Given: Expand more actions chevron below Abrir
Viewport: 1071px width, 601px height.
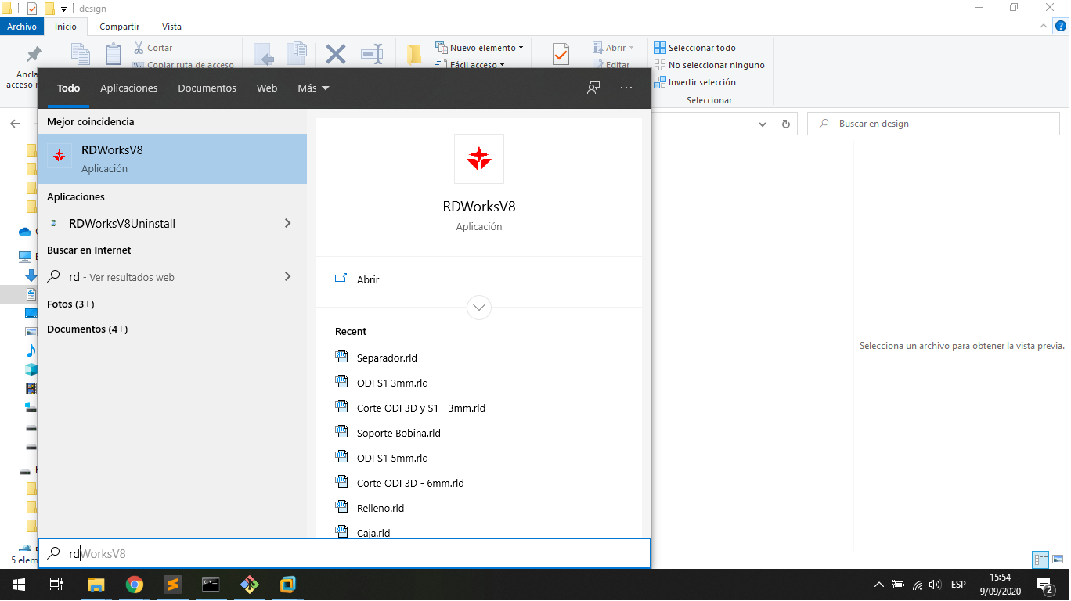Looking at the screenshot, I should 479,308.
